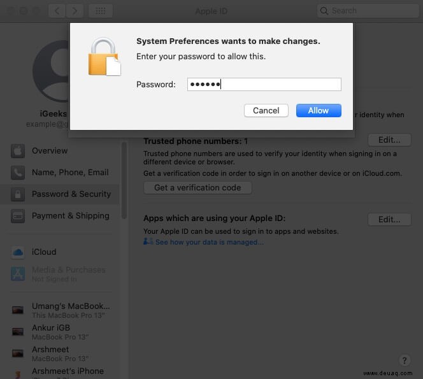Viewport: 423px width, 379px height.
Task: Click 'Not Signed In' status text
Action: (x=54, y=279)
